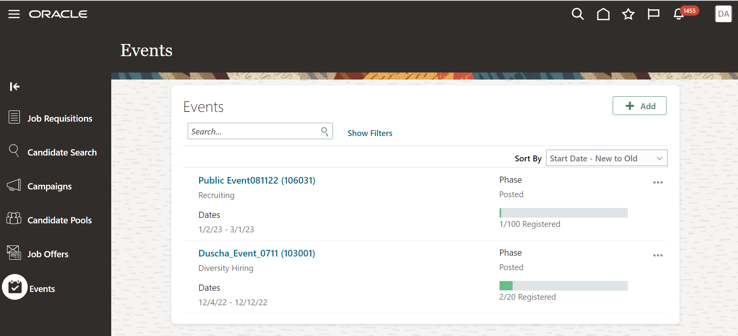The image size is (738, 336).
Task: Show Filters for events list
Action: click(x=370, y=133)
